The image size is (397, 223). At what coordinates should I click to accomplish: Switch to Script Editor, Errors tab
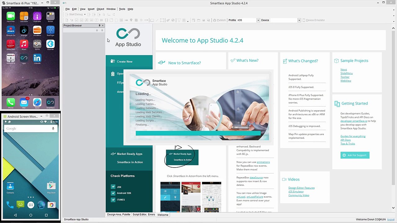[144, 215]
